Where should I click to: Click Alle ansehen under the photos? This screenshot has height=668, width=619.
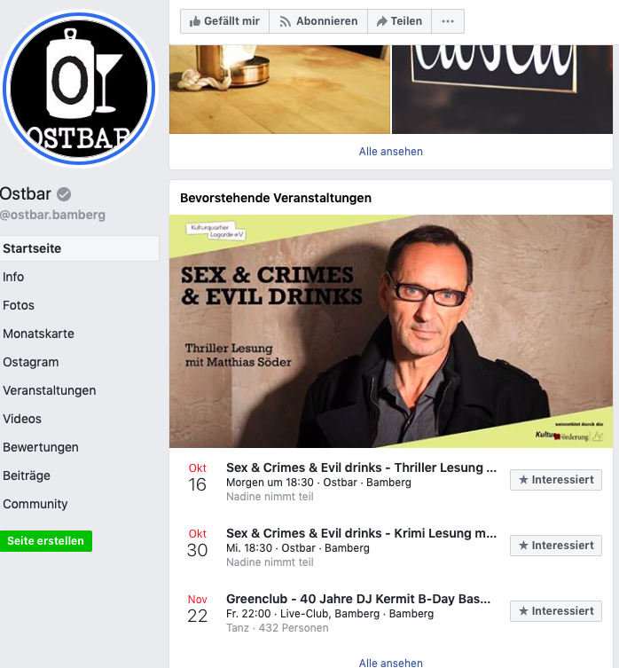click(391, 151)
